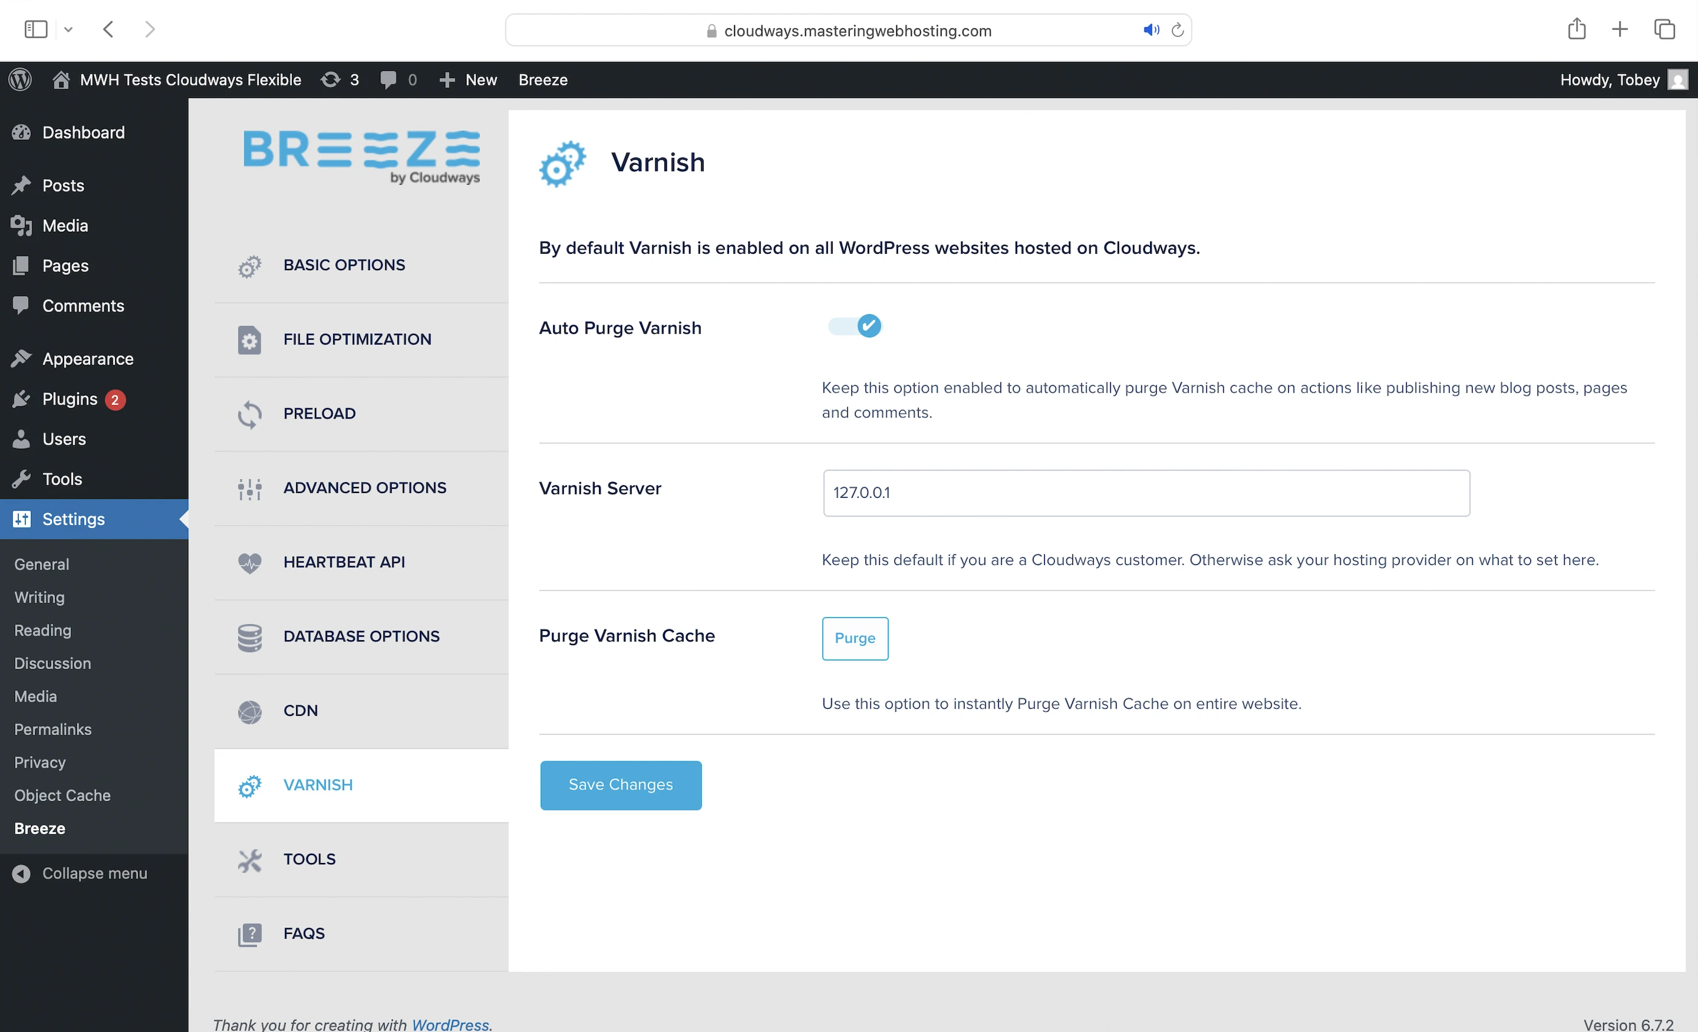Open the WordPress link in footer
Screen dimensions: 1698x1032
pyautogui.click(x=450, y=1024)
